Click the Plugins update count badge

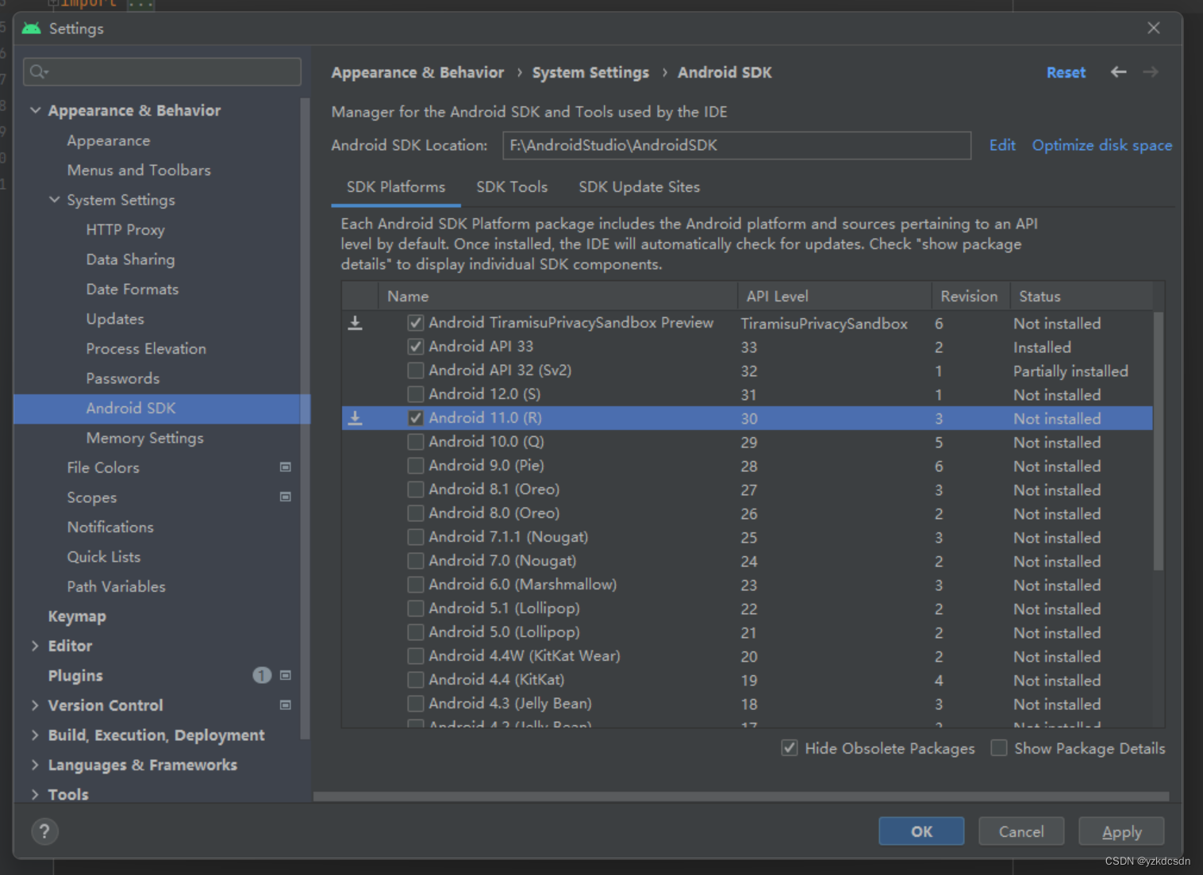[x=262, y=675]
